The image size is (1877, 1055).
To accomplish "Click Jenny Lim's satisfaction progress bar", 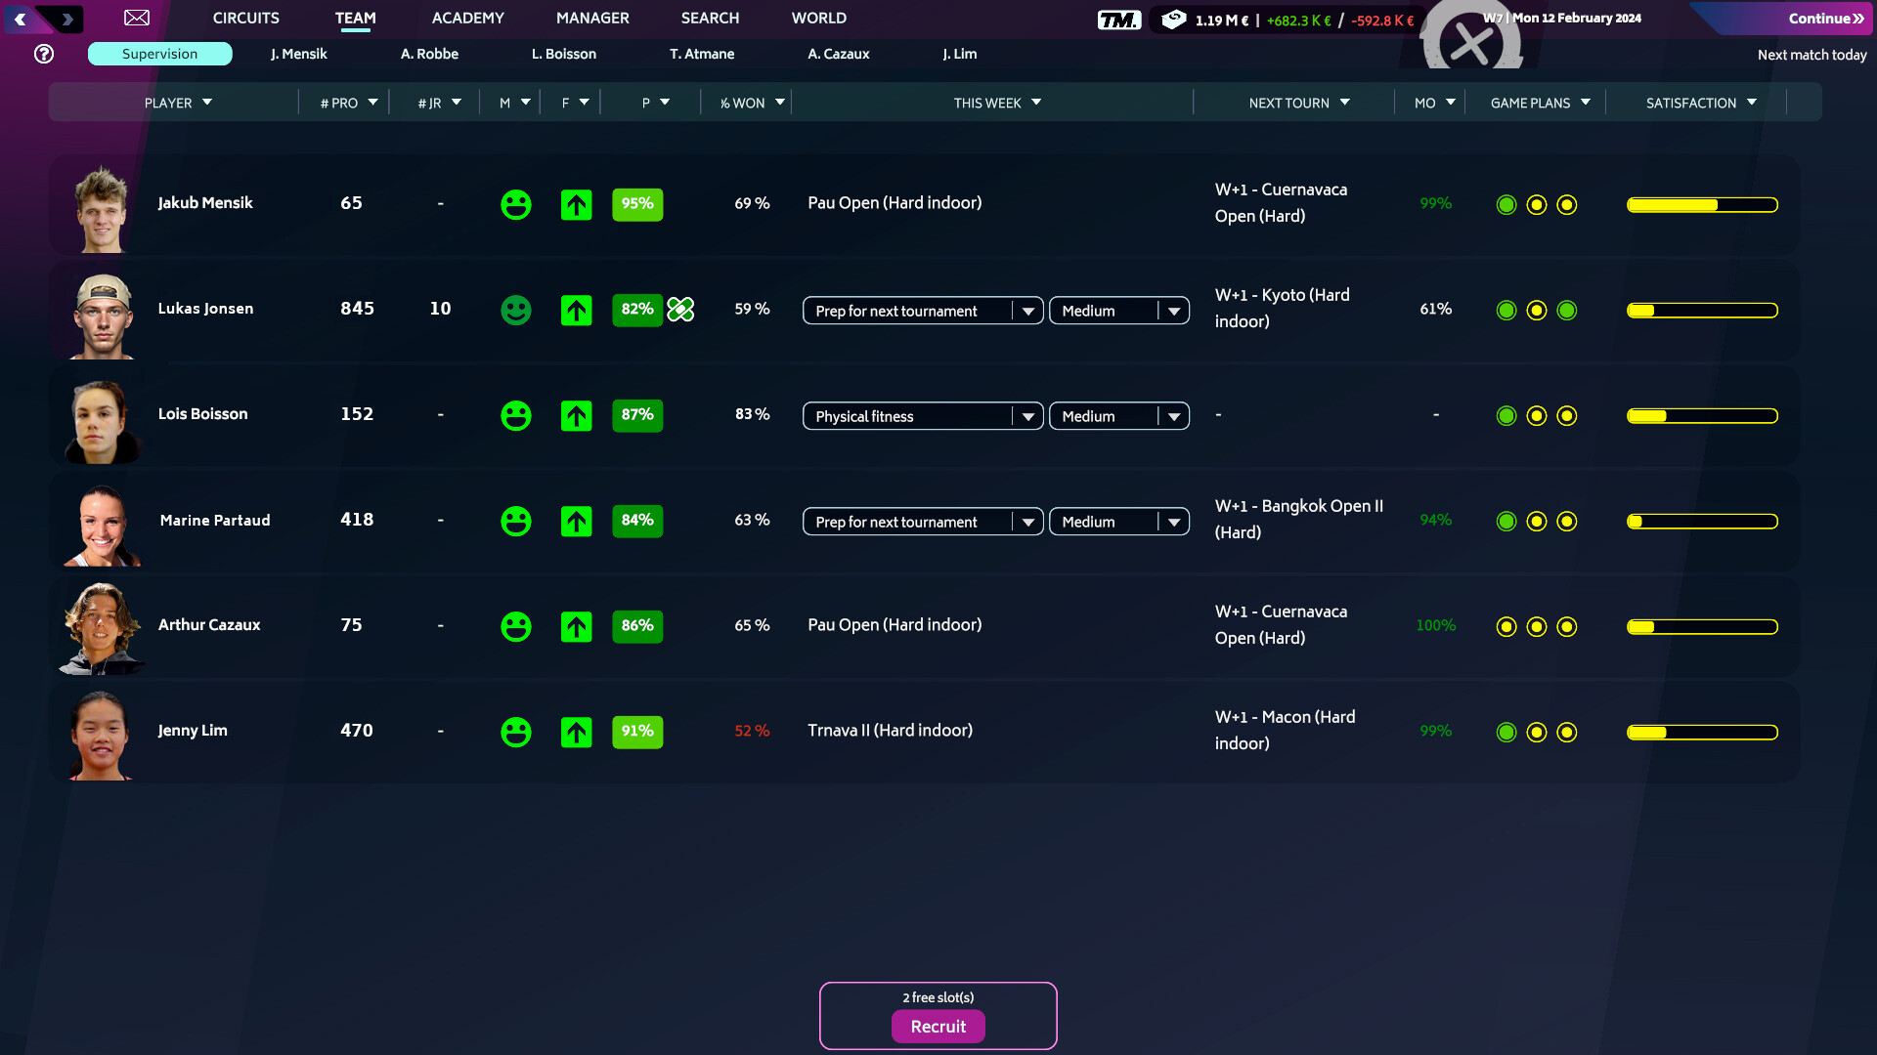I will coord(1701,732).
